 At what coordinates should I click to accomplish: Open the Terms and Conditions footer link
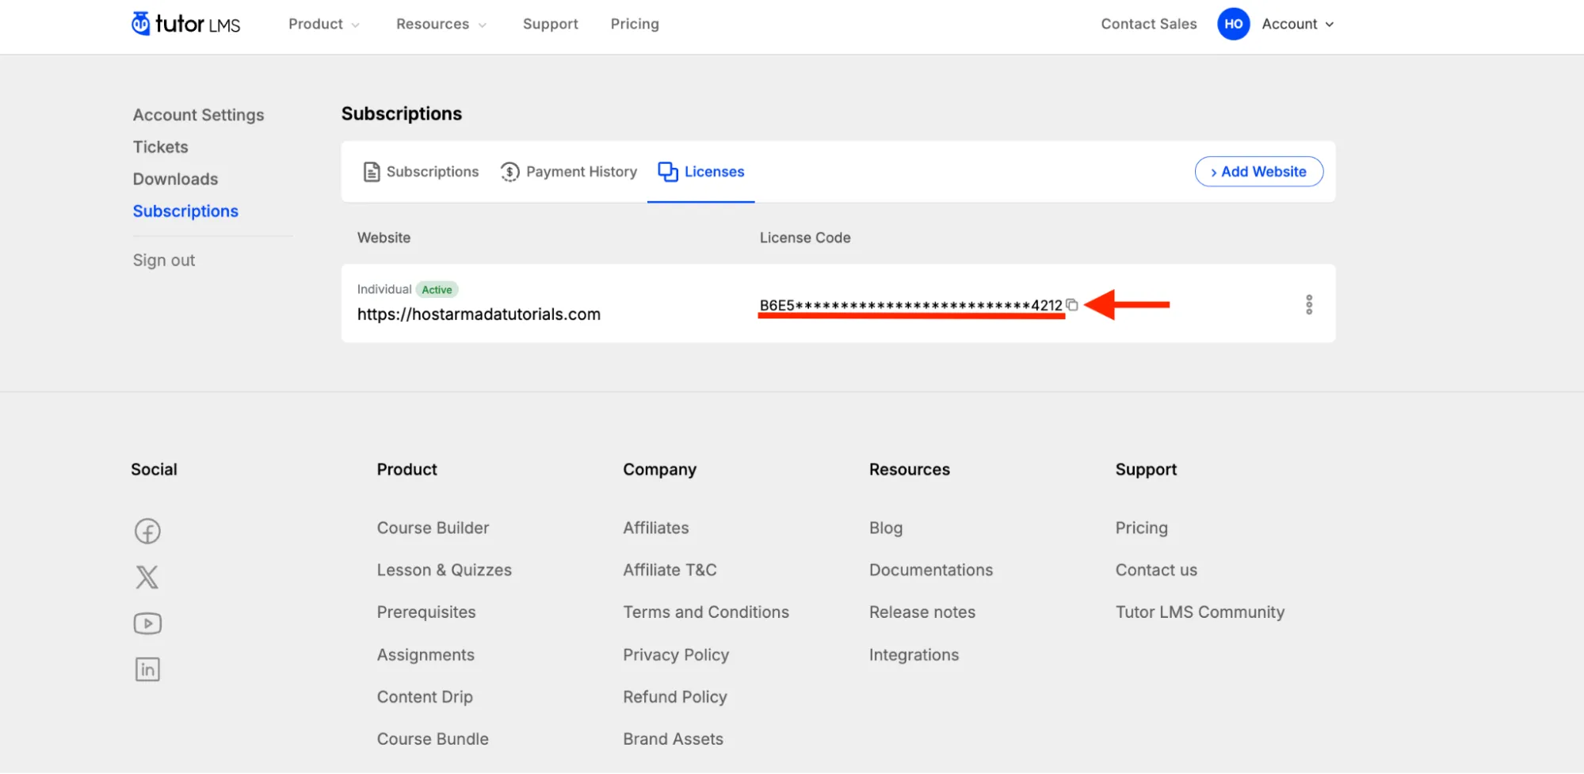click(x=706, y=612)
